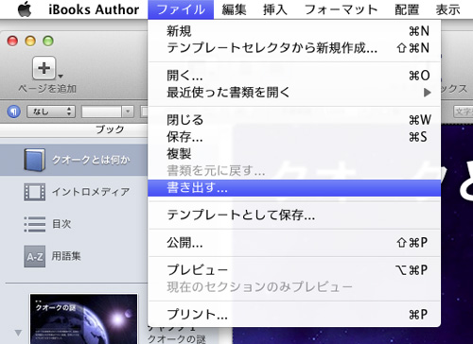This screenshot has width=473, height=344.
Task: Open the フォーマット menu
Action: coord(342,9)
